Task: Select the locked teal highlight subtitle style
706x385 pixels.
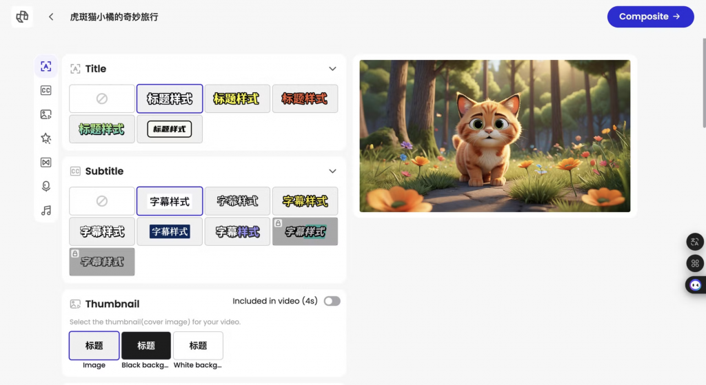Action: [x=305, y=231]
